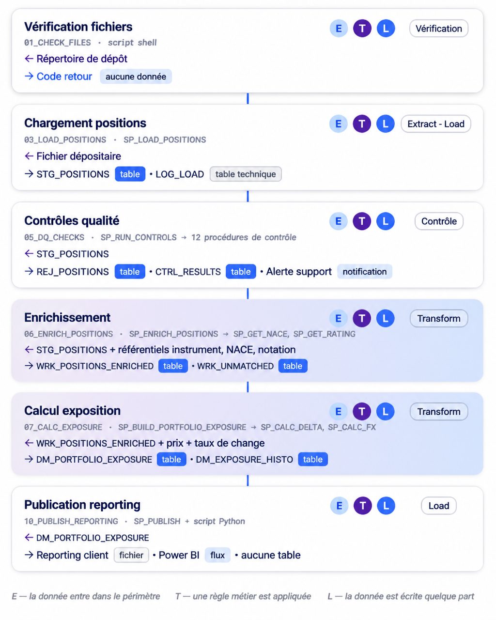The image size is (496, 620).
Task: Click the L badge on Publication reporting
Action: (x=386, y=506)
